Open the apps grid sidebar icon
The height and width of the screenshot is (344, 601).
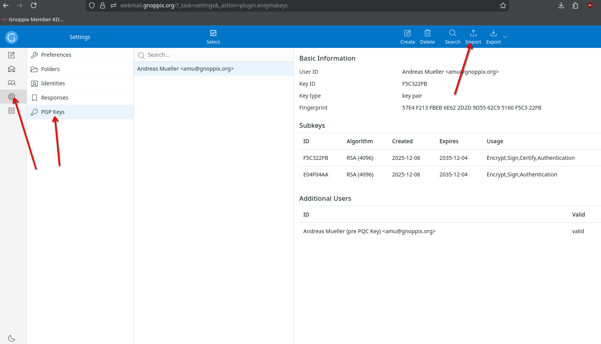click(x=12, y=111)
